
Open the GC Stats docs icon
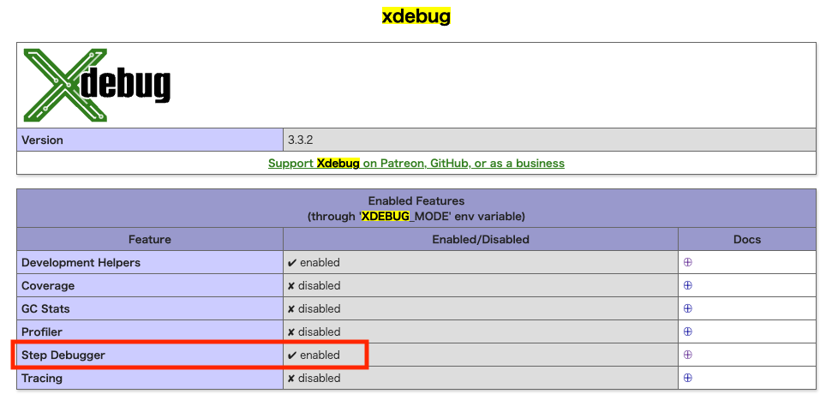point(688,308)
